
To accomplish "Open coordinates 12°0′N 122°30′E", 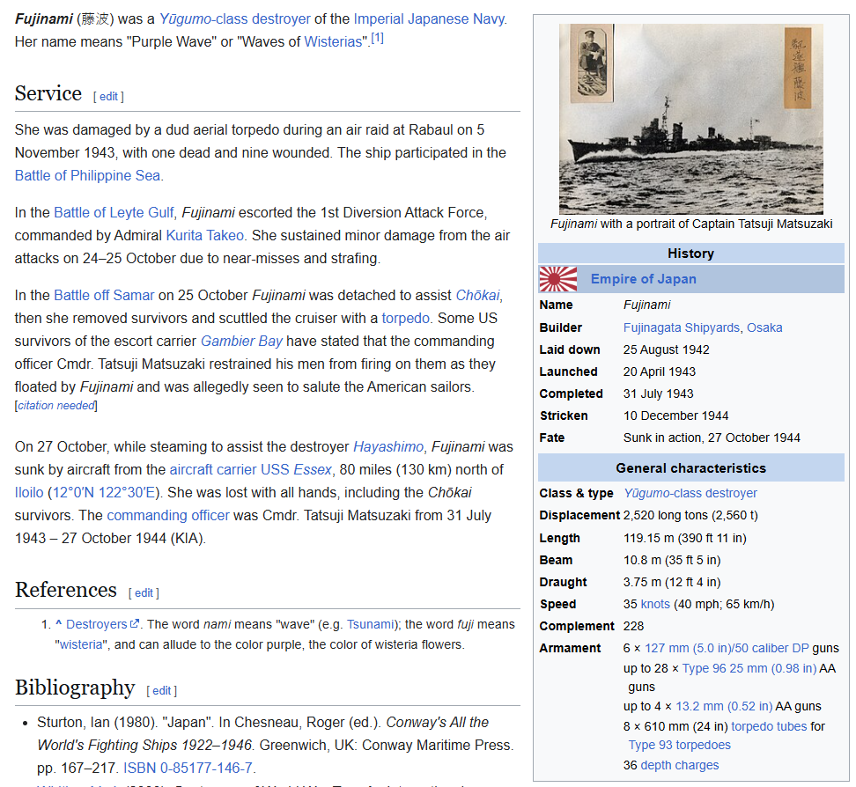I will click(x=104, y=493).
